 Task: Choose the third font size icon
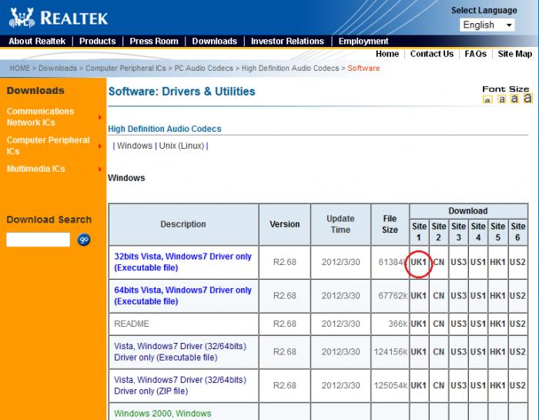pyautogui.click(x=514, y=99)
